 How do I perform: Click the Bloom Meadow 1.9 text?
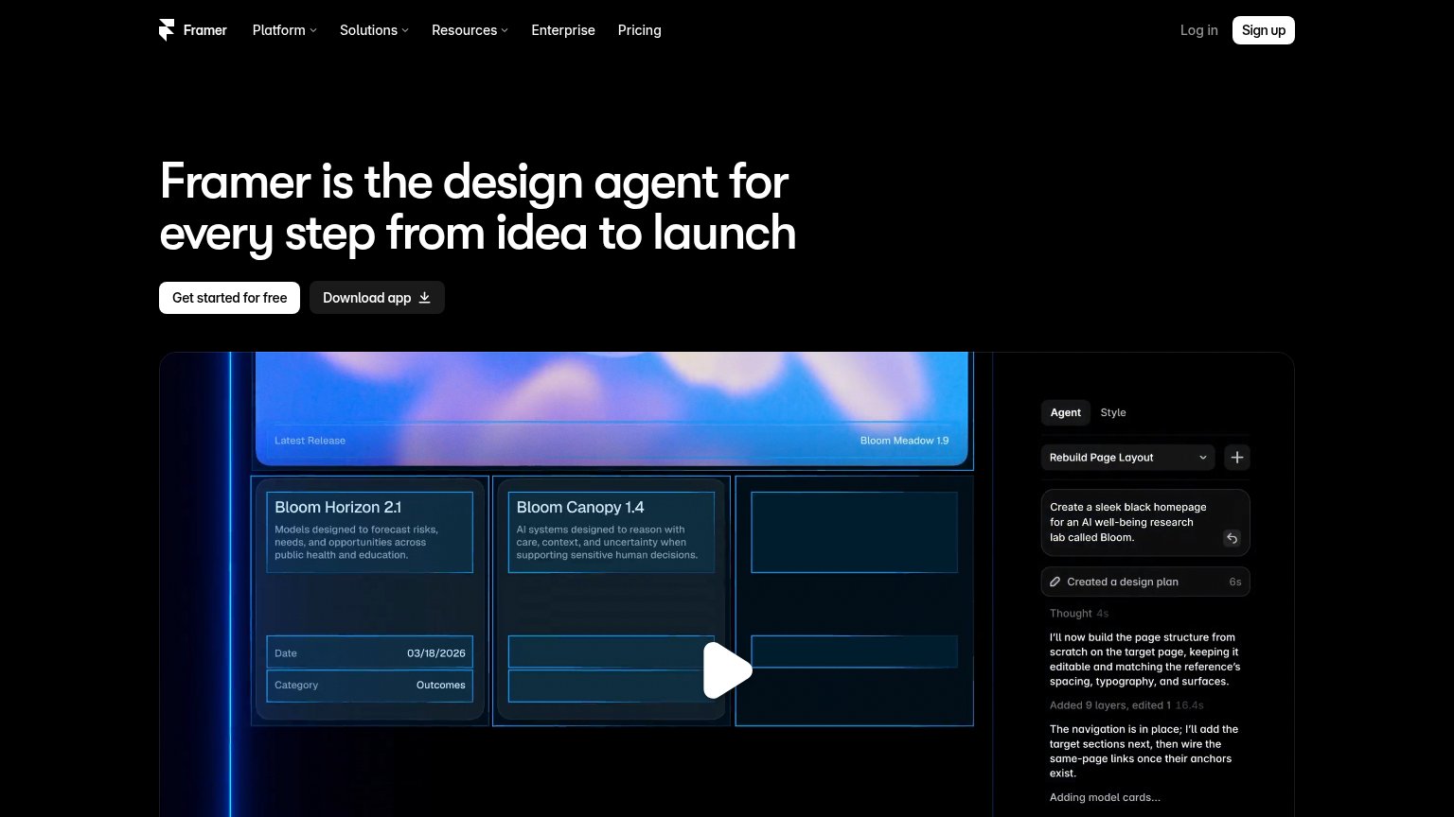click(x=904, y=441)
